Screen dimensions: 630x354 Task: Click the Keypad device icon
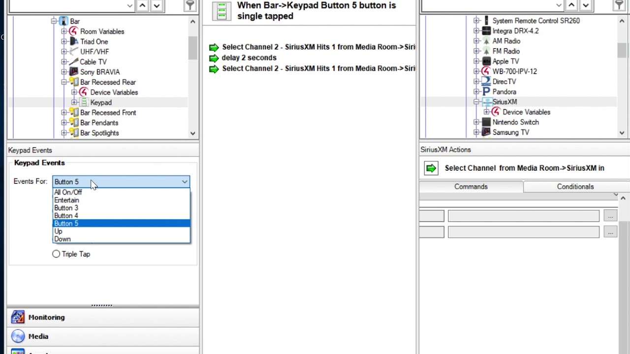84,102
